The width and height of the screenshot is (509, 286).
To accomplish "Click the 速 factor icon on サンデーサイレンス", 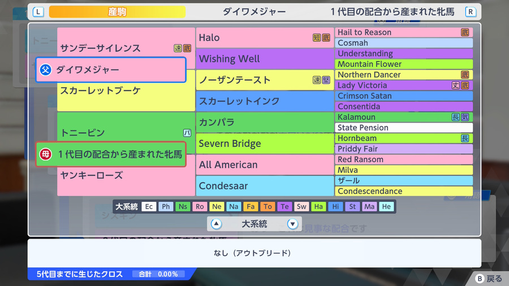I will coord(178,48).
